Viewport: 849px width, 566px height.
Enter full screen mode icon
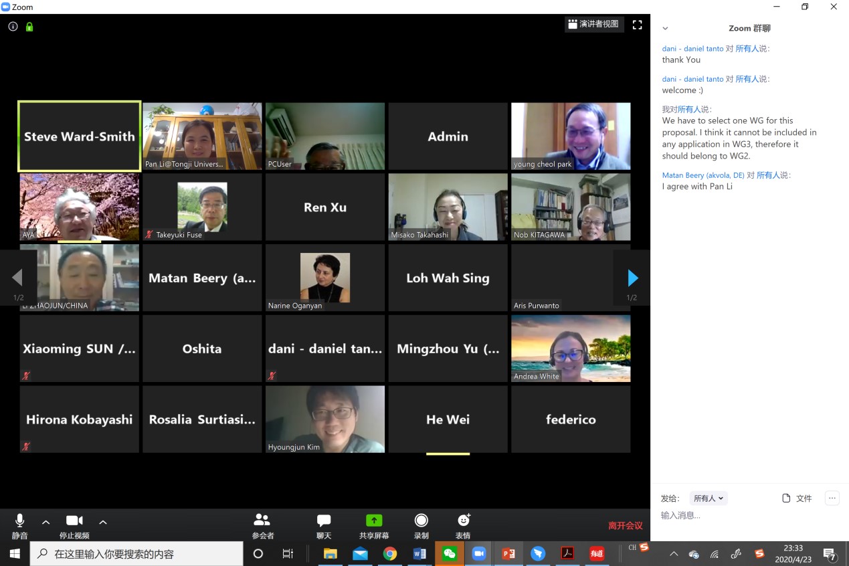point(637,25)
